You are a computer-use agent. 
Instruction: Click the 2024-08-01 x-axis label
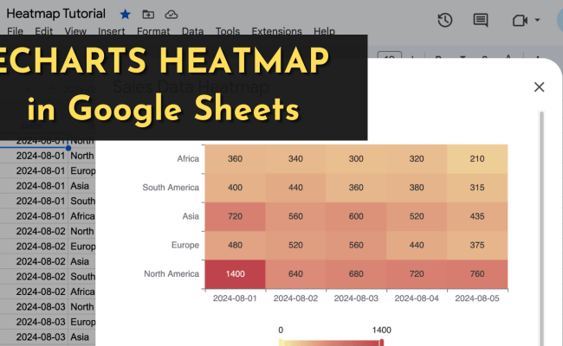pyautogui.click(x=235, y=298)
